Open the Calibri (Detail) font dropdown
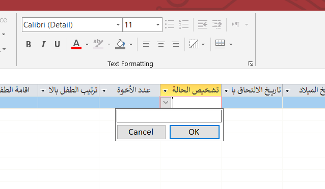Screen dimensions: 325x189 point(118,25)
